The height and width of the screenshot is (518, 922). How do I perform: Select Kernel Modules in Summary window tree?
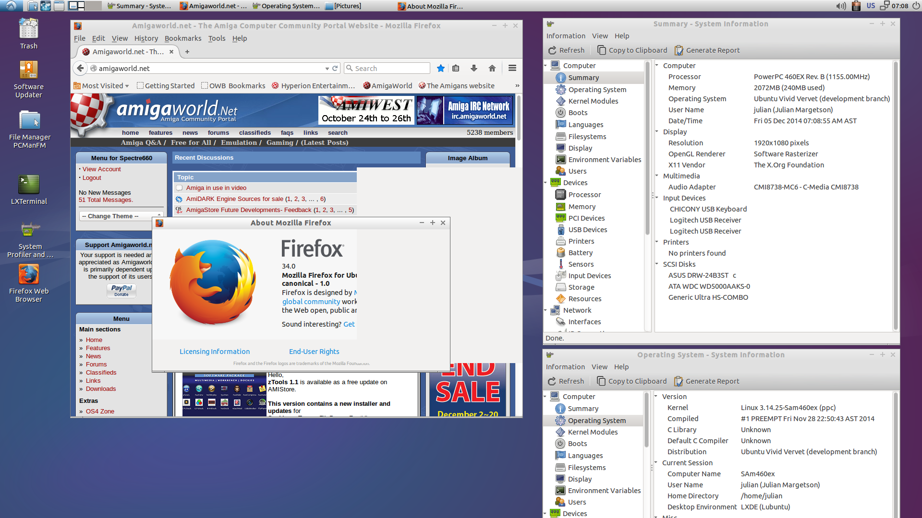[593, 101]
